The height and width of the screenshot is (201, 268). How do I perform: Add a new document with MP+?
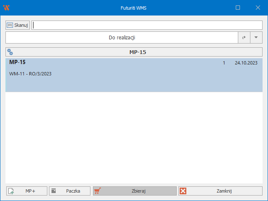point(26,191)
